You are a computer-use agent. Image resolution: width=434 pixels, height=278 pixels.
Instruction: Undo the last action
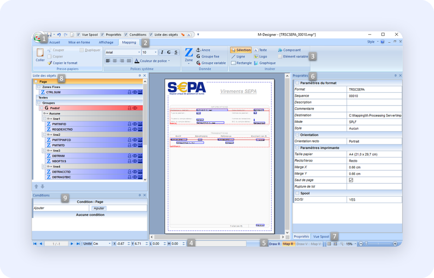pos(59,34)
